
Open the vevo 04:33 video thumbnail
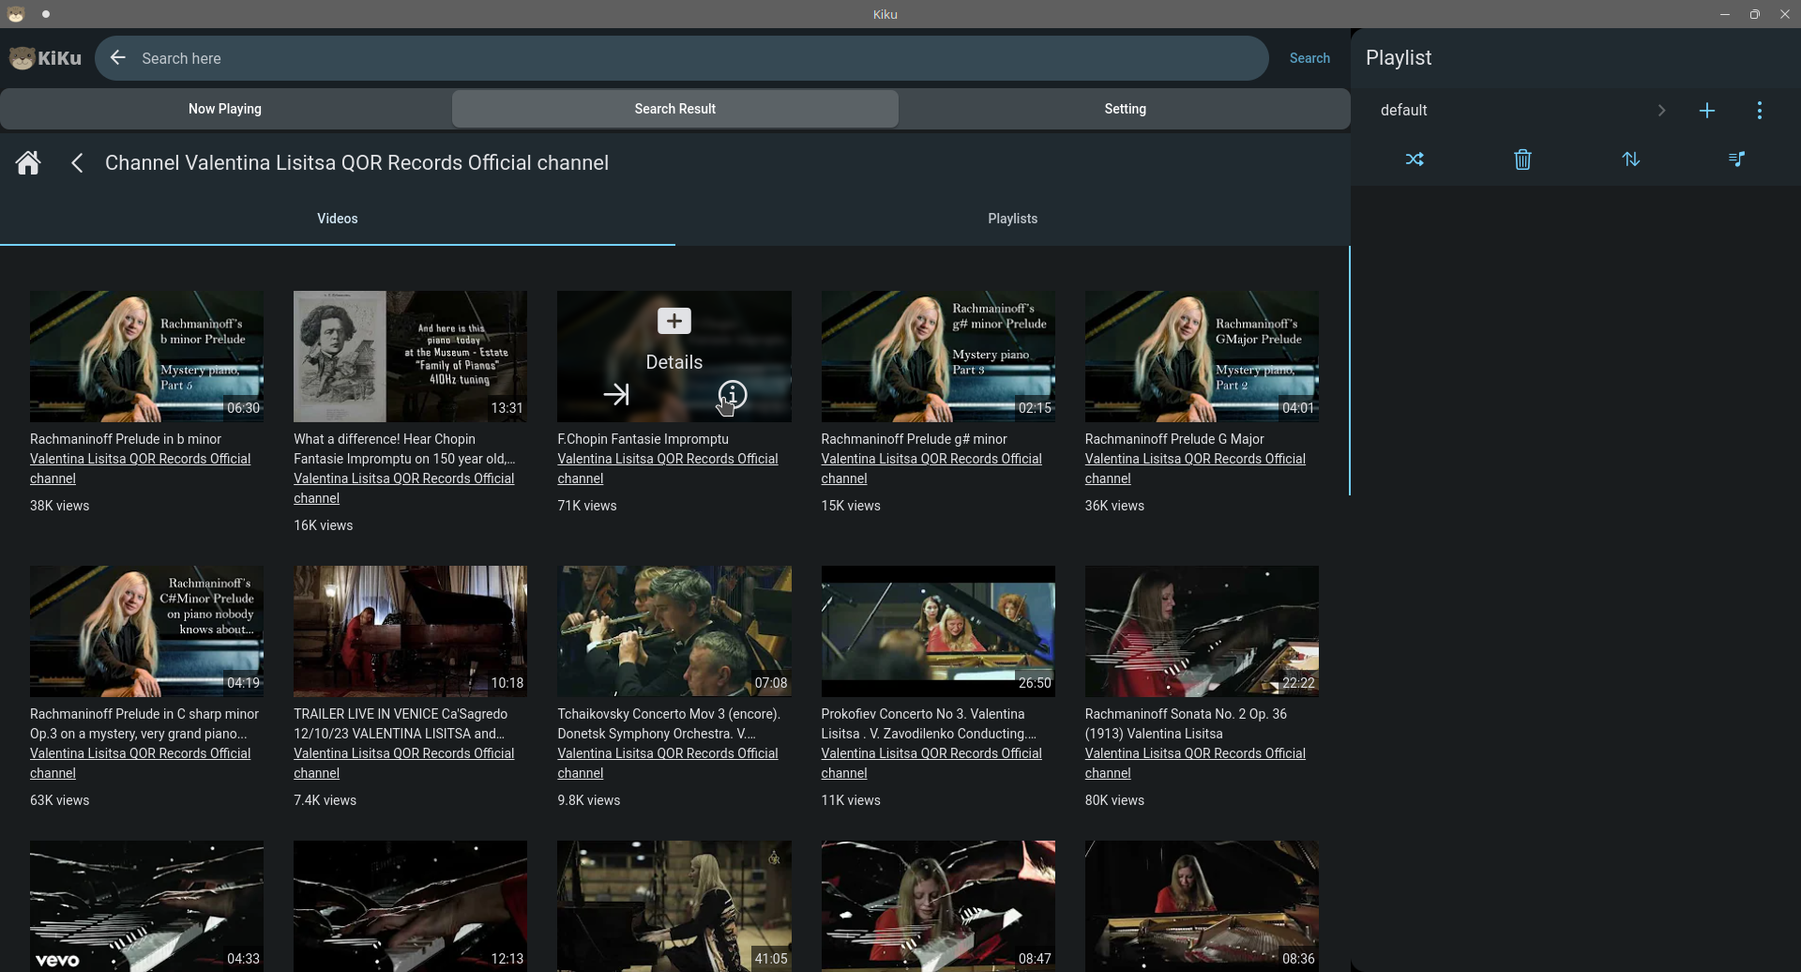146,906
